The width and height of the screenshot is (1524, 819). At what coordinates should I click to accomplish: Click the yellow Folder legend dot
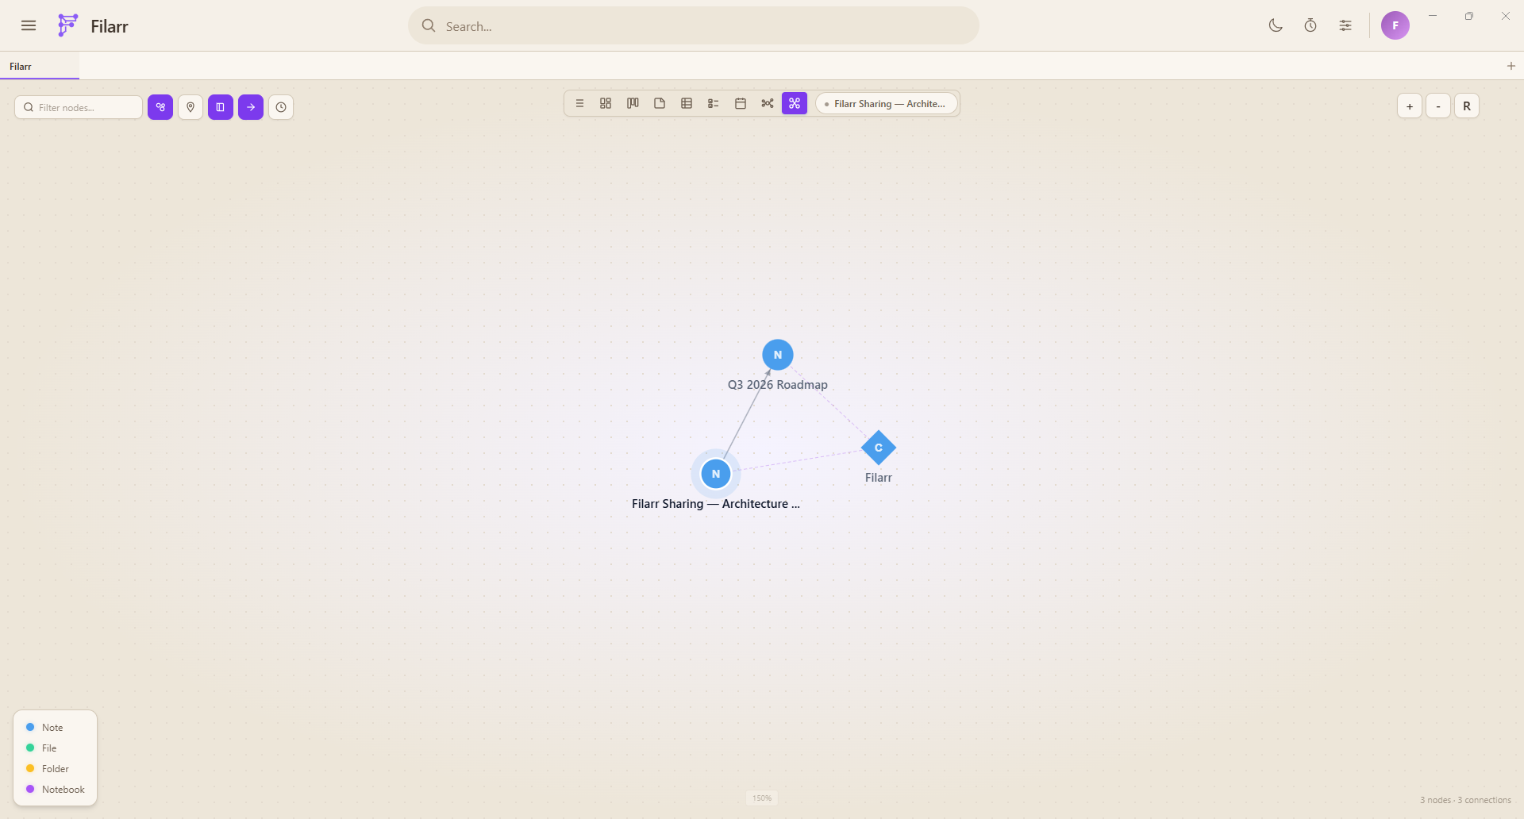click(x=30, y=768)
